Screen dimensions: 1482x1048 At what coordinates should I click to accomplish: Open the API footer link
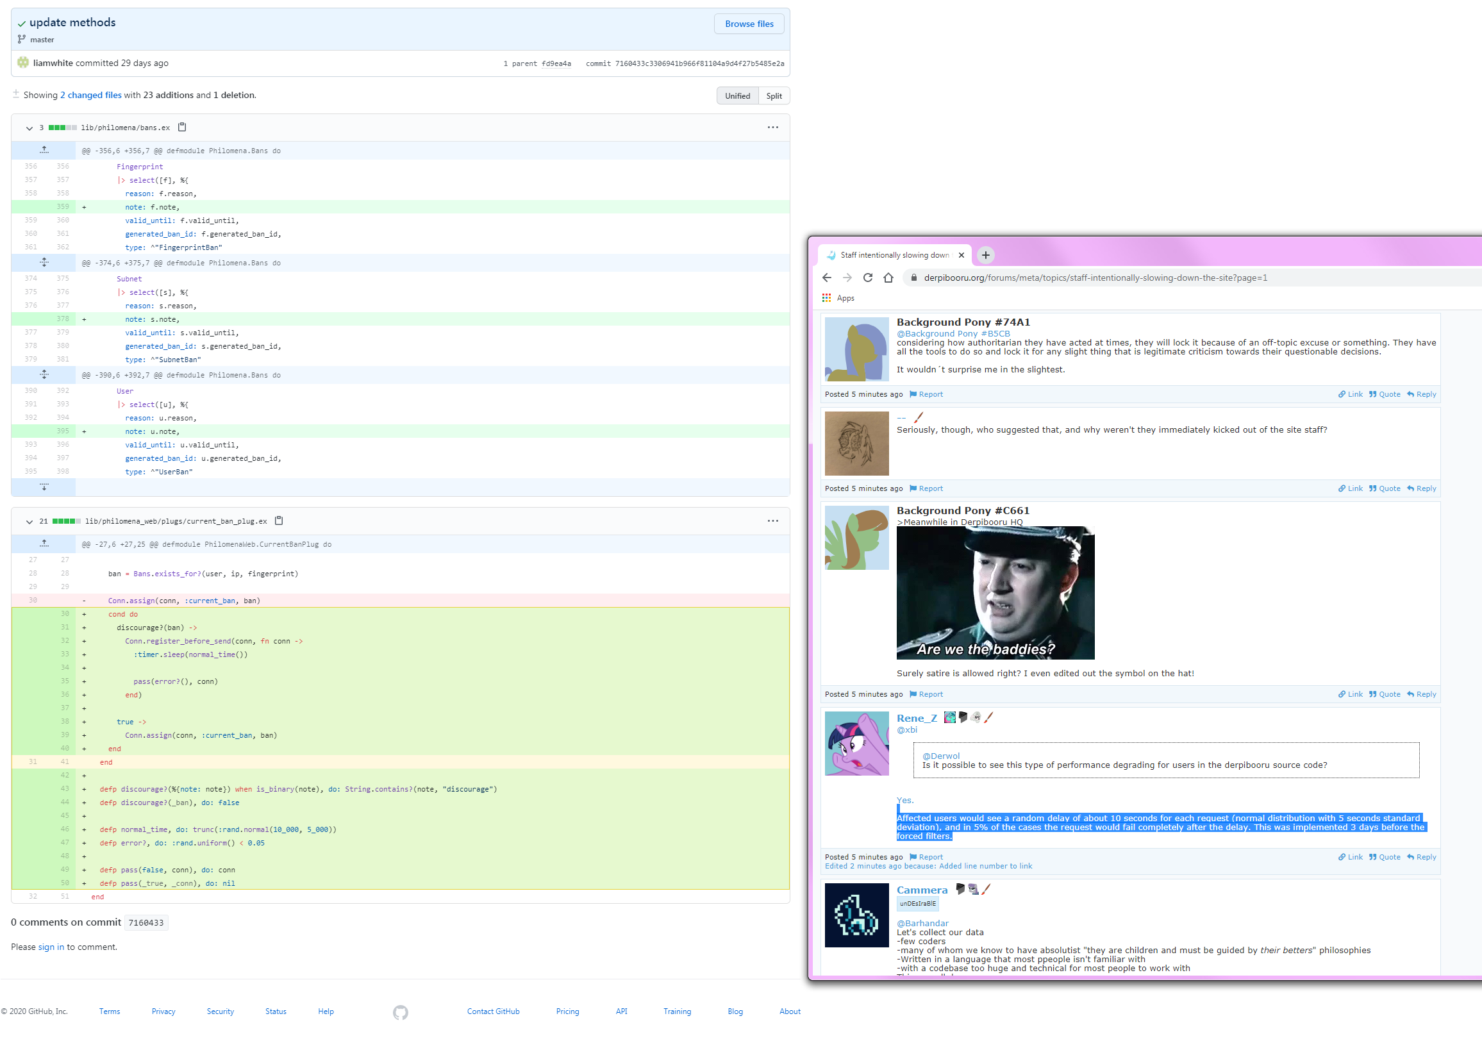pos(621,1011)
